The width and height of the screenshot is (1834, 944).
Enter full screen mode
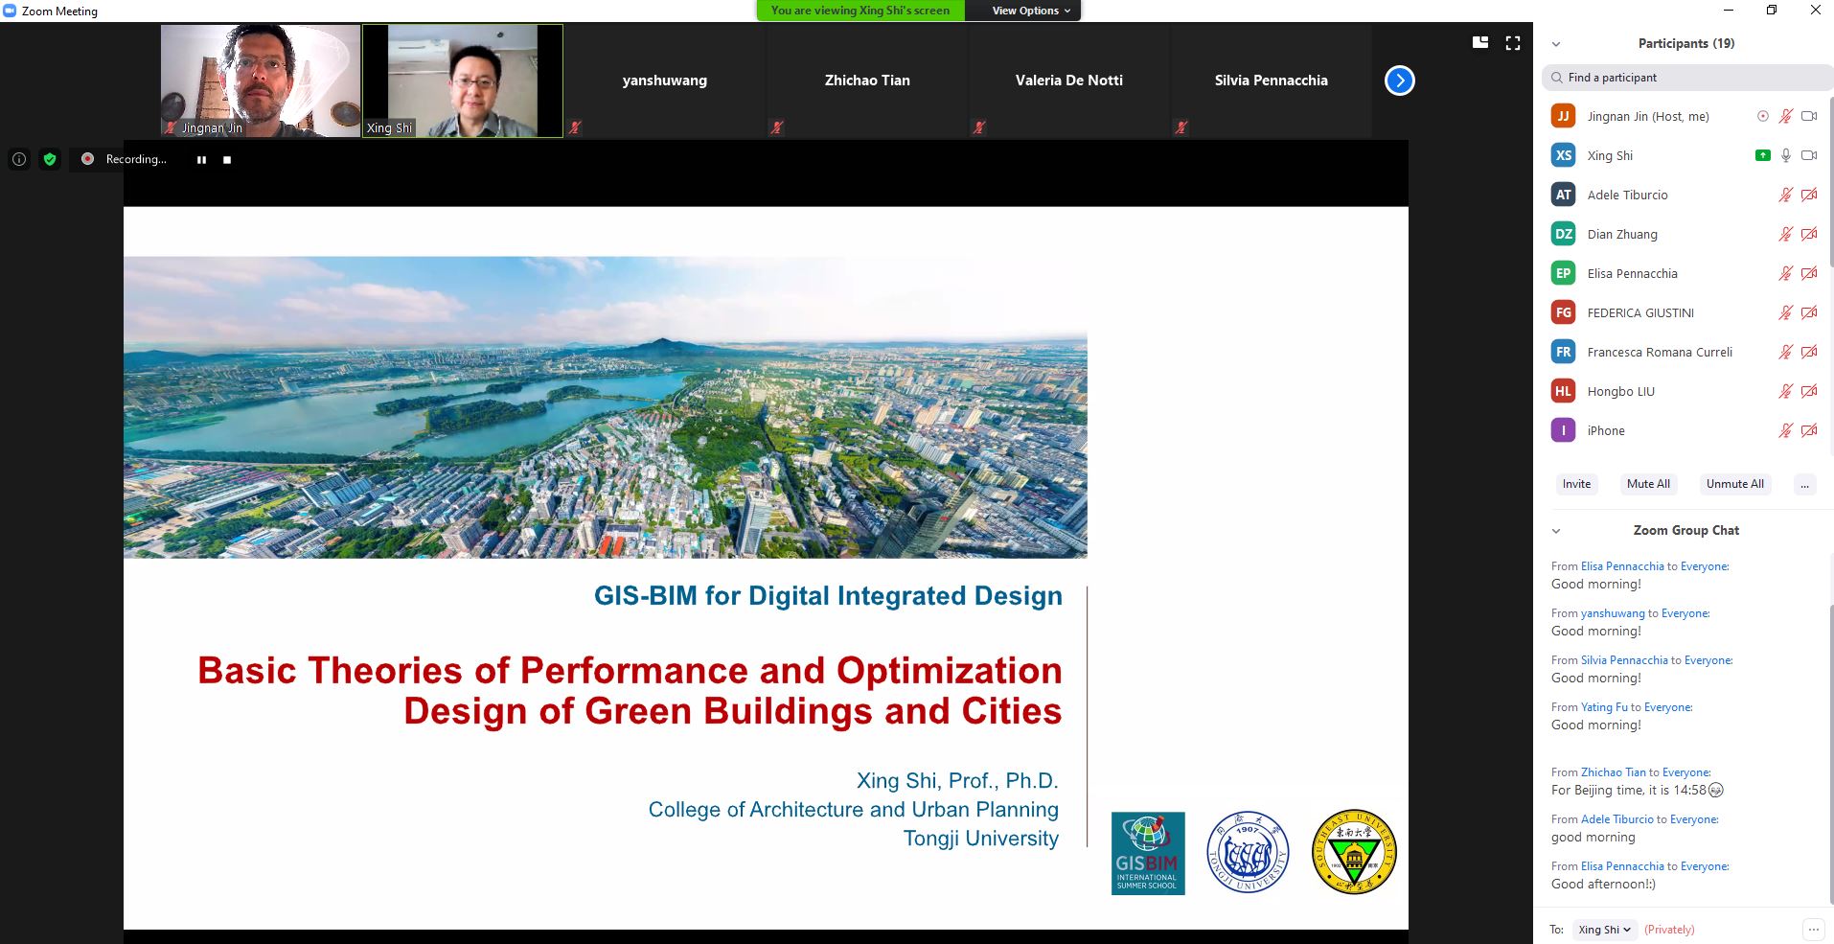[x=1513, y=42]
